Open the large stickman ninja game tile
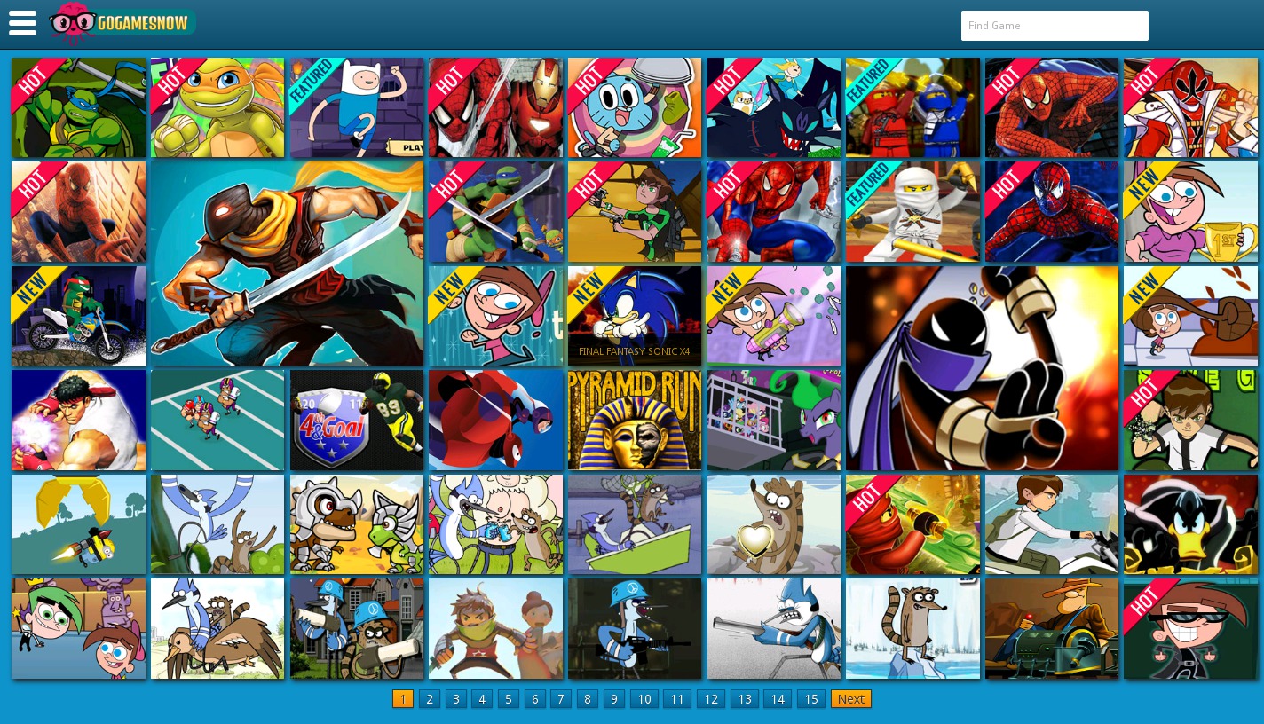Viewport: 1264px width, 724px height. 982,368
